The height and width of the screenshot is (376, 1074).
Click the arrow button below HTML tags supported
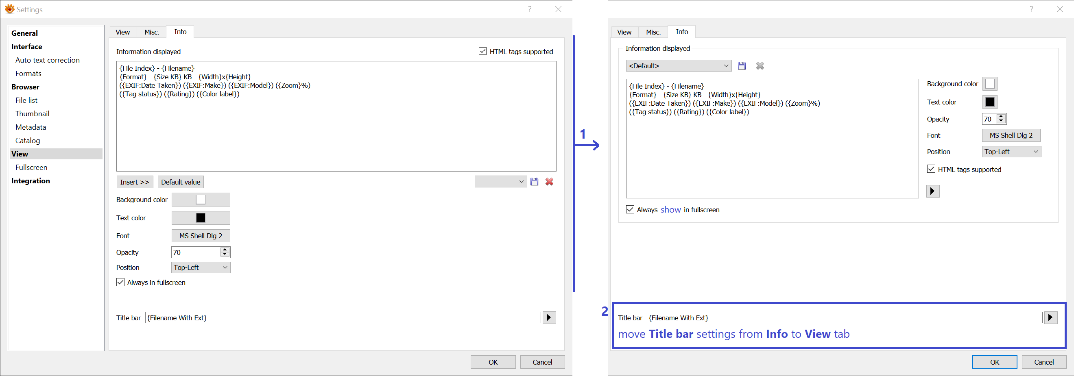pos(933,191)
